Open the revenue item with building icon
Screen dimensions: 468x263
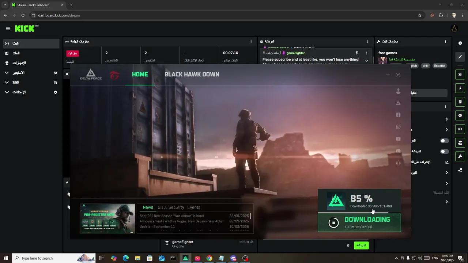[x=31, y=53]
